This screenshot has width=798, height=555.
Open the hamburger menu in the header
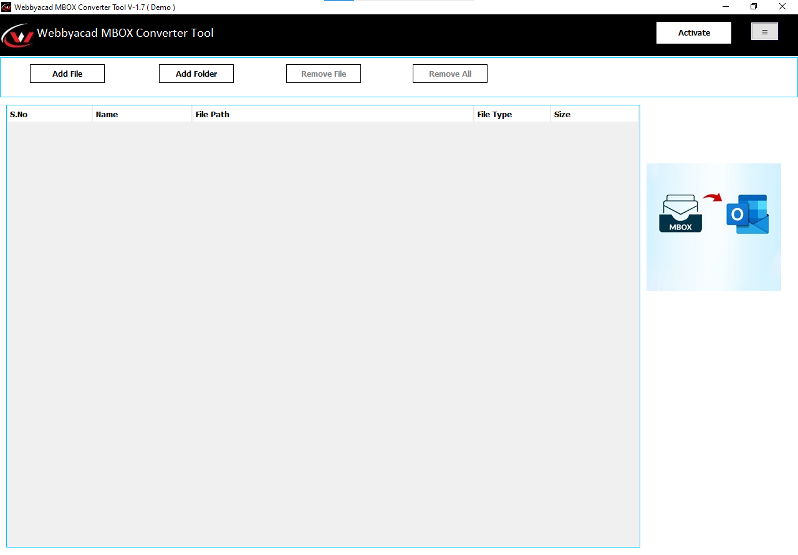coord(764,31)
